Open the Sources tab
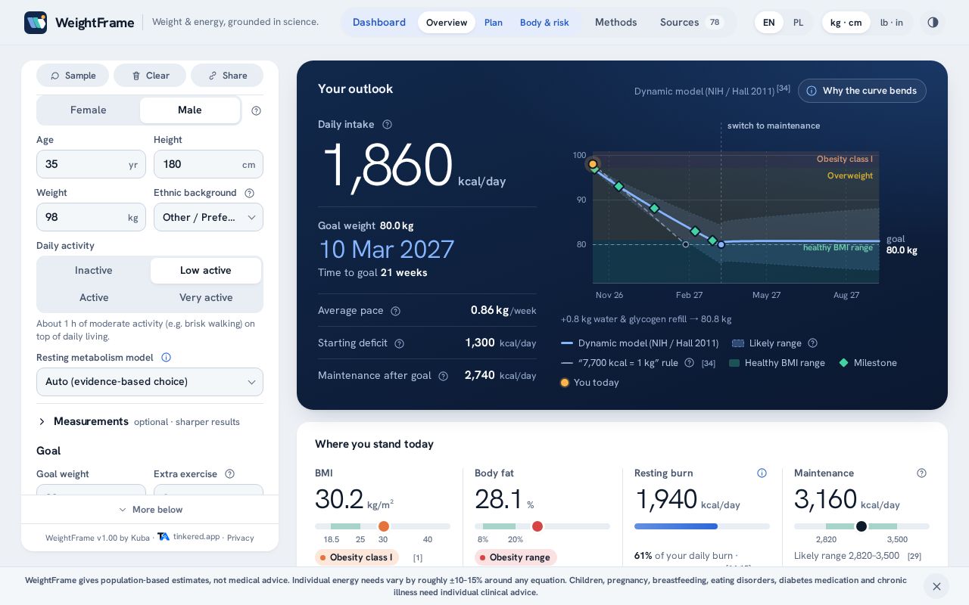 point(692,23)
